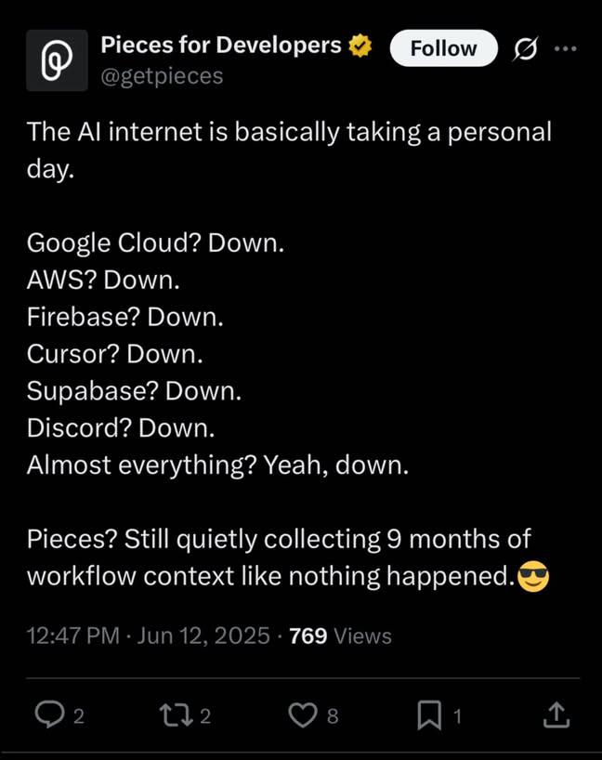This screenshot has width=602, height=760.
Task: Click the share upload icon
Action: [555, 714]
